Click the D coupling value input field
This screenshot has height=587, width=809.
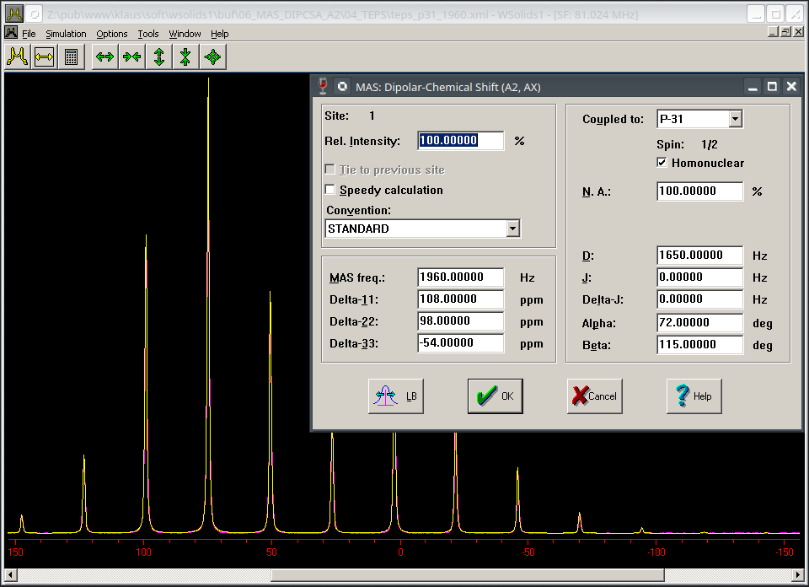tap(699, 255)
